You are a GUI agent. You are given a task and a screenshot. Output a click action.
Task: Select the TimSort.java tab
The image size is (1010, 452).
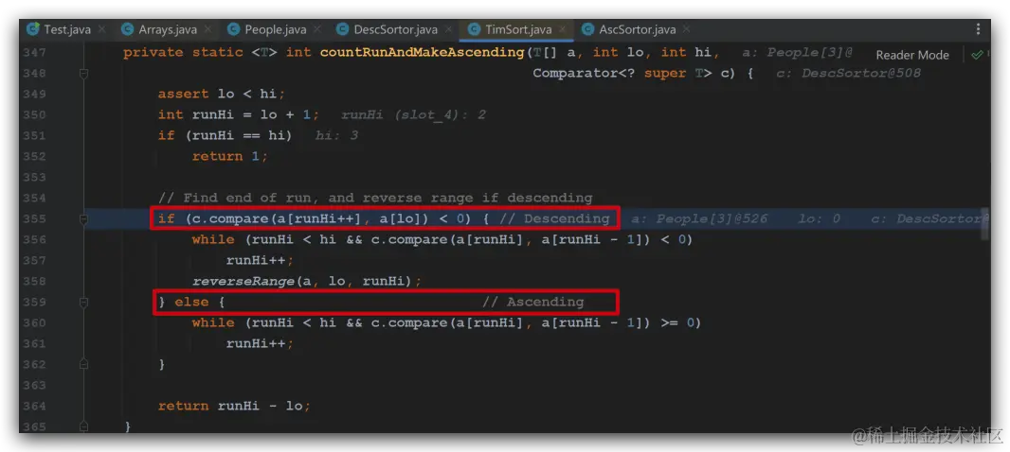518,29
